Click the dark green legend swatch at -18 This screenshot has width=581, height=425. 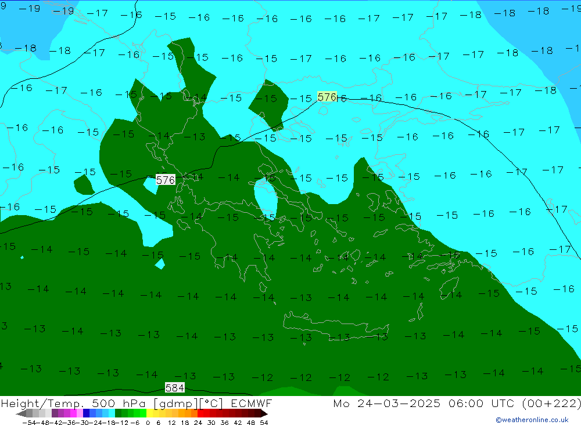[118, 413]
